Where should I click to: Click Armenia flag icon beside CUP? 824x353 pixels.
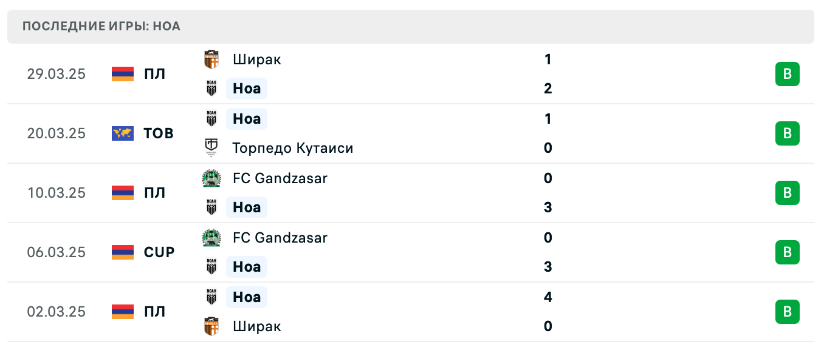(x=123, y=252)
